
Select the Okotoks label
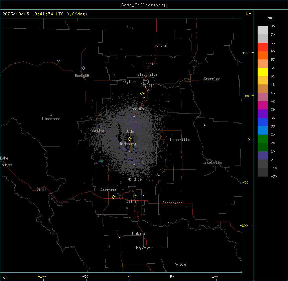point(138,234)
